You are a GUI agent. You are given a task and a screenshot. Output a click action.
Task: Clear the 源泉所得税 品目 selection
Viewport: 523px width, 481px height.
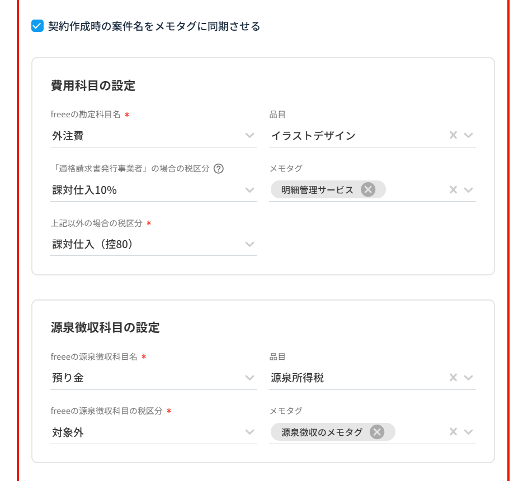point(453,378)
